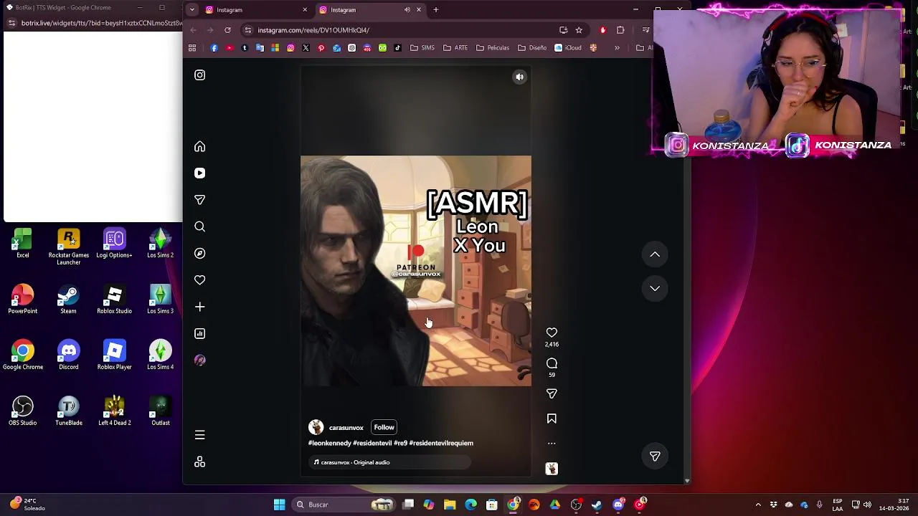918x516 pixels.
Task: Open the Also from Meta icon
Action: (200, 462)
